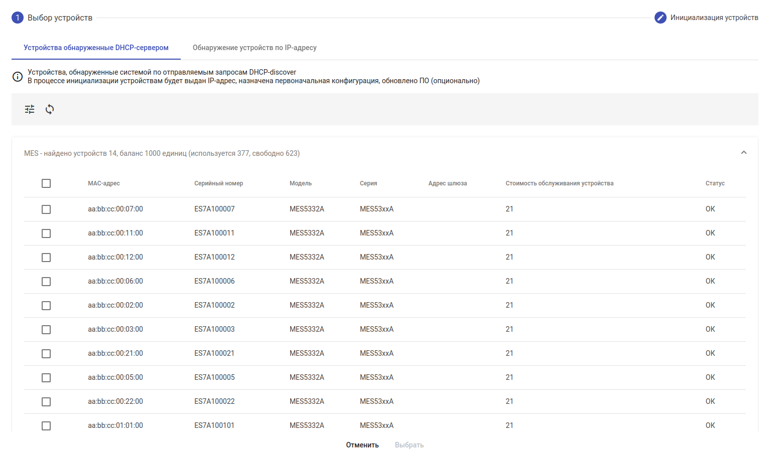
Task: Open the DHCP-server discovered devices tab
Action: tap(96, 48)
